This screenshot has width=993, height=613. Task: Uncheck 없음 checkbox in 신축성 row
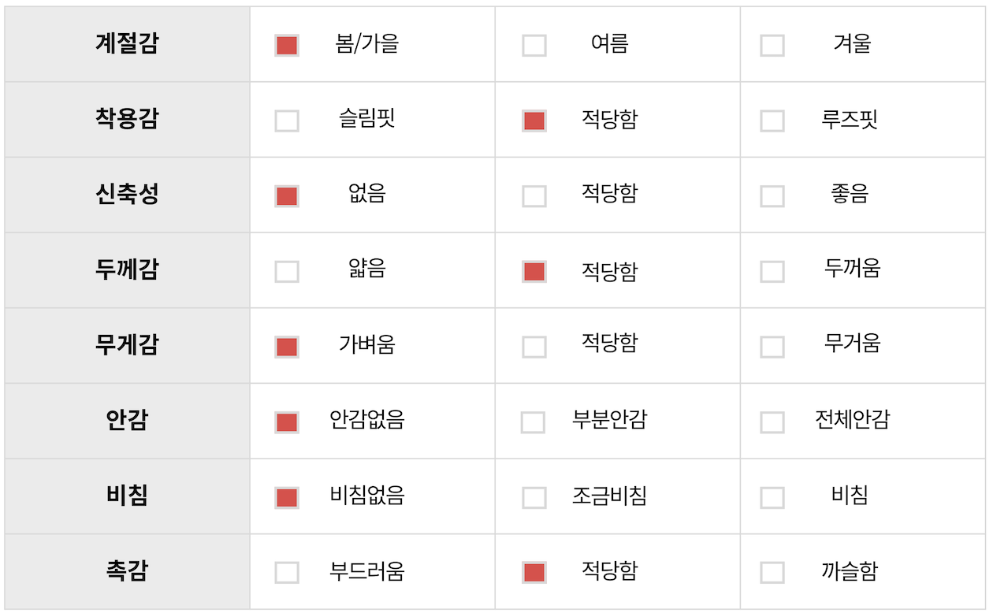tap(287, 196)
